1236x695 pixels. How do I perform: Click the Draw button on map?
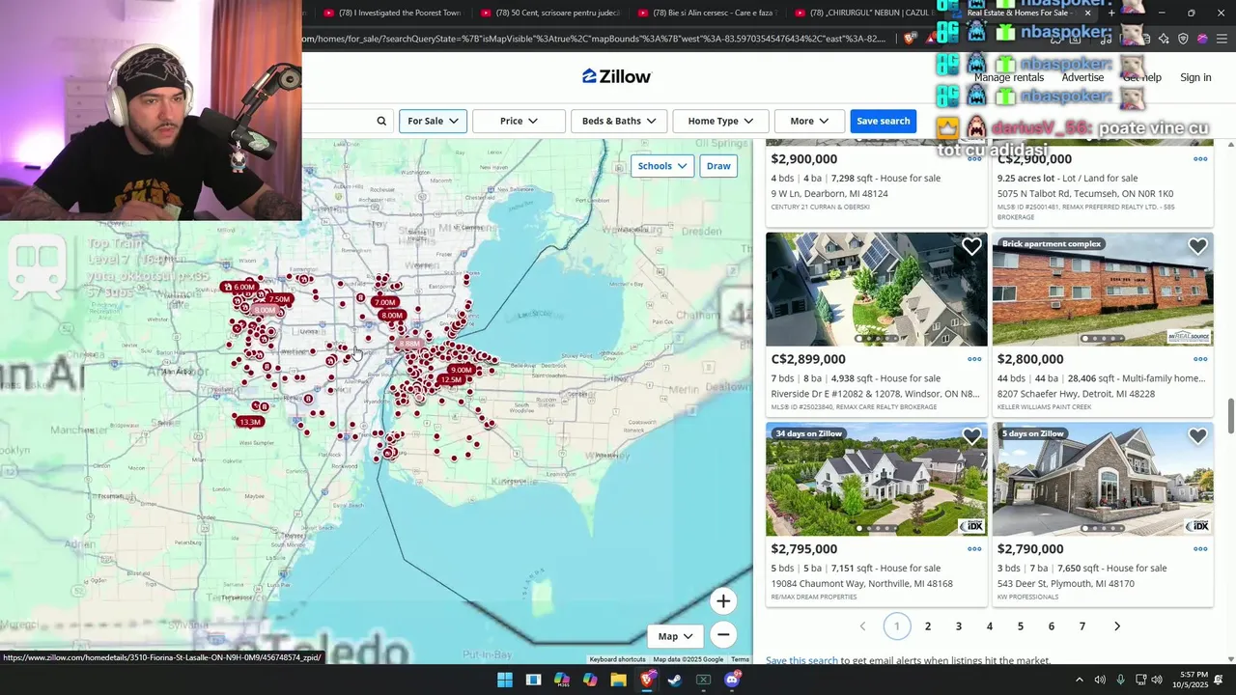[718, 166]
